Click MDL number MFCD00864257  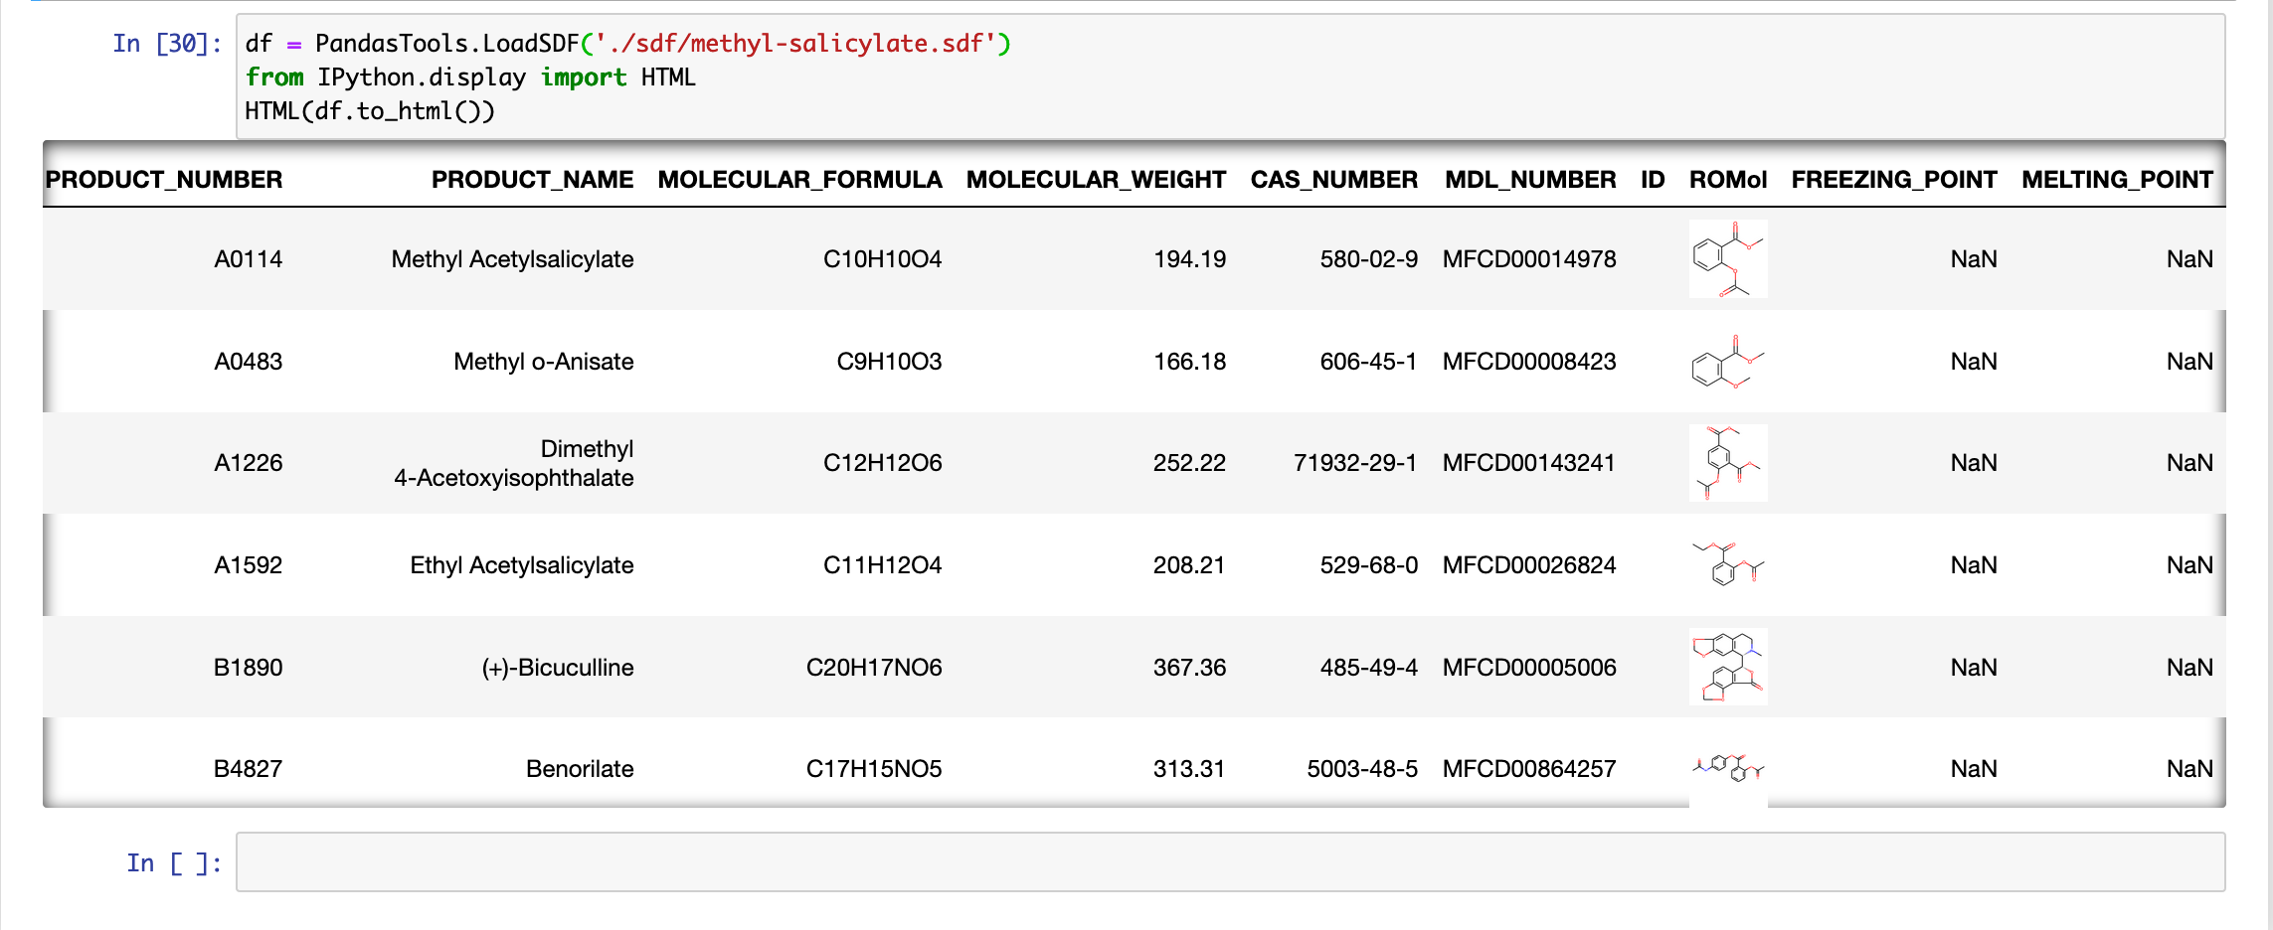(1529, 769)
